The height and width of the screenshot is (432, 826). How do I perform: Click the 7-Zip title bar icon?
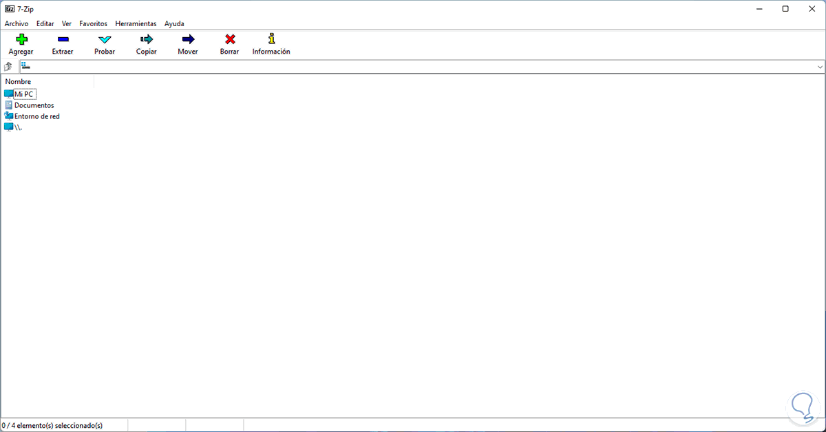pos(10,9)
